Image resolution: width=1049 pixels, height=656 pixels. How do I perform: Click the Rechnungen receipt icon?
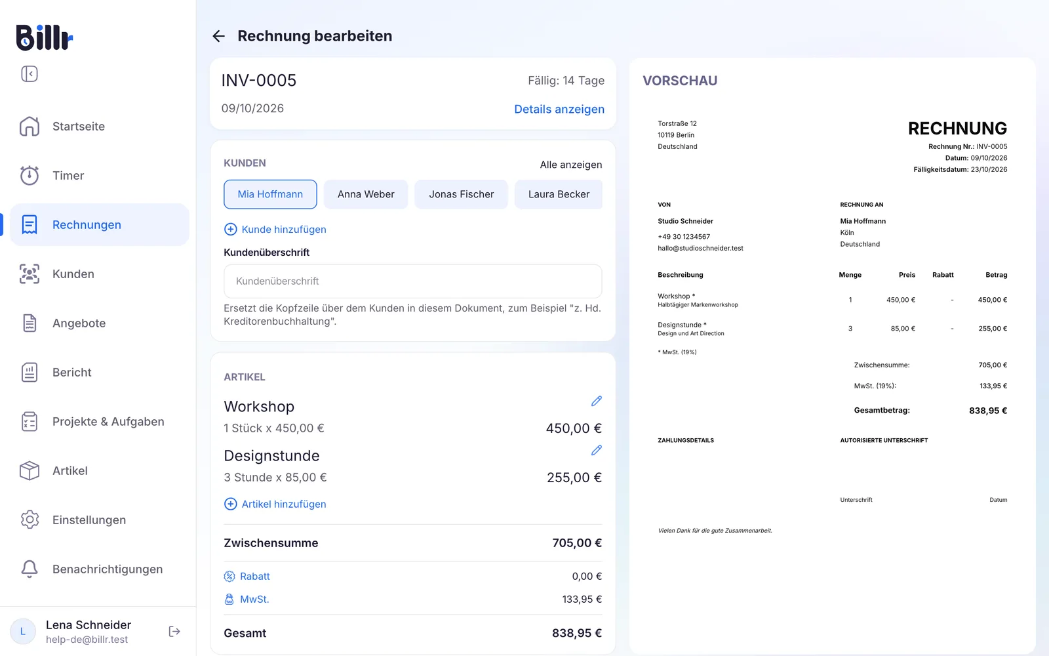pyautogui.click(x=30, y=224)
